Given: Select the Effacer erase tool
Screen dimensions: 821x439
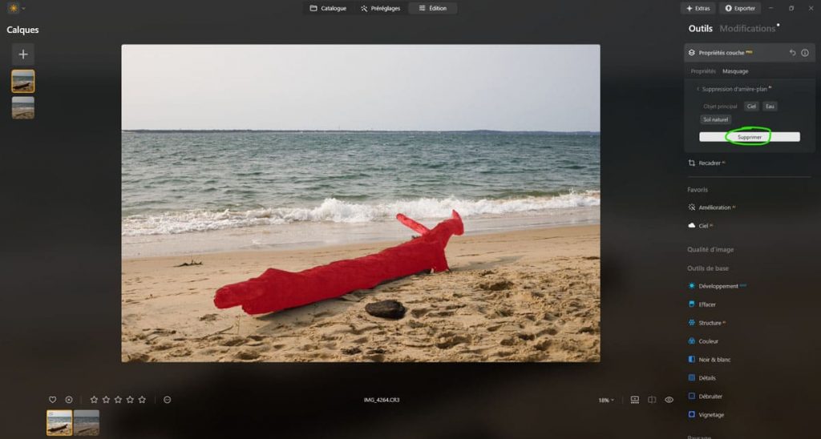Looking at the screenshot, I should pos(707,304).
